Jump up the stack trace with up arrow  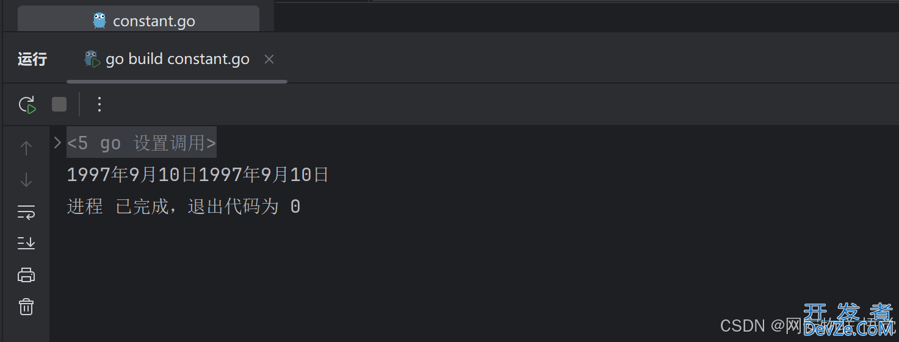click(26, 148)
